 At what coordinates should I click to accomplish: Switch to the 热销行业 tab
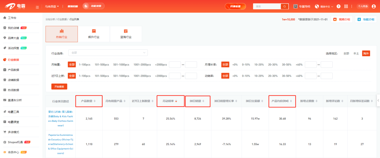pyautogui.click(x=62, y=34)
